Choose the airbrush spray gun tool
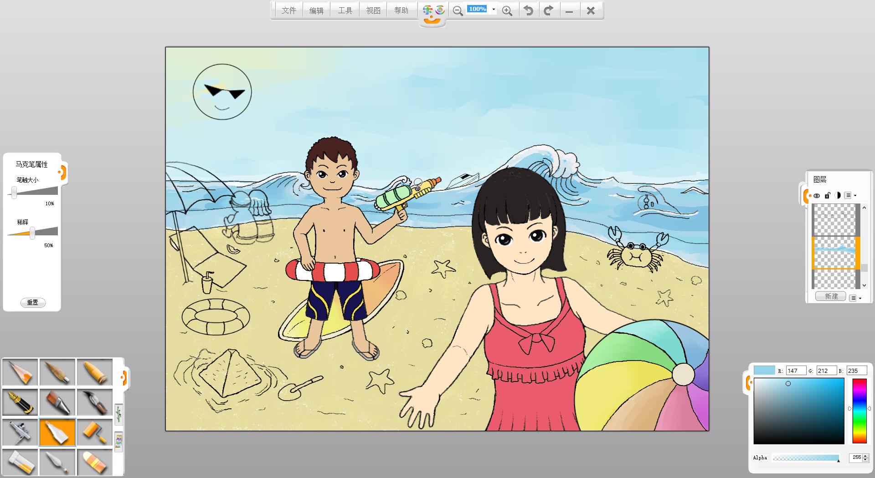The height and width of the screenshot is (478, 875). click(20, 432)
